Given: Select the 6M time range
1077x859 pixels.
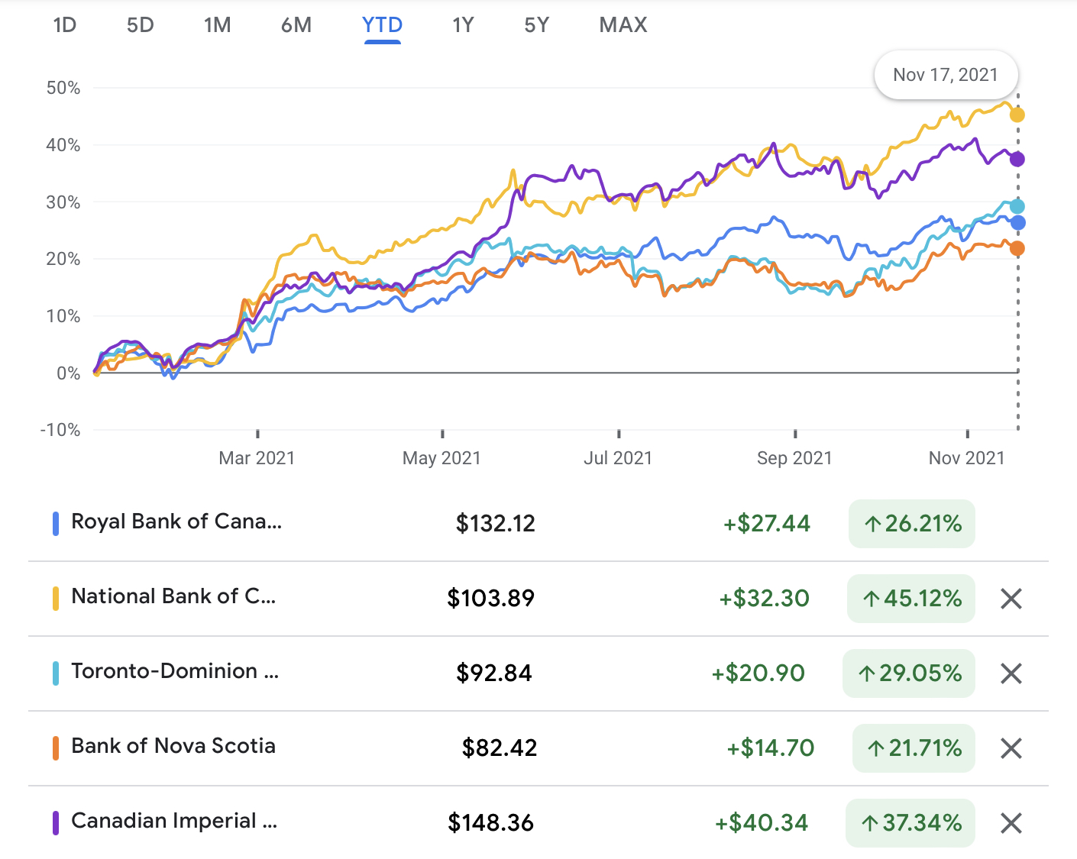Looking at the screenshot, I should click(x=296, y=25).
